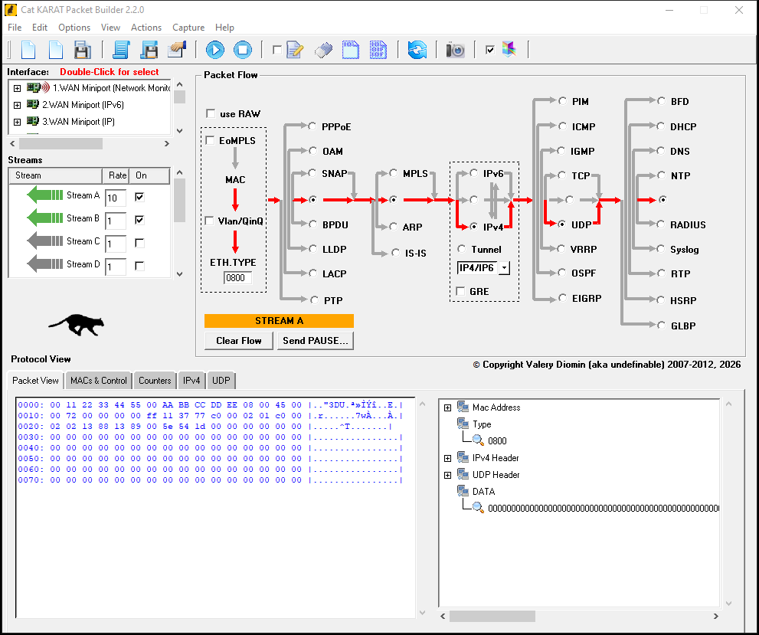The width and height of the screenshot is (759, 635).
Task: Disable Stream A with its On checkbox
Action: coord(139,197)
